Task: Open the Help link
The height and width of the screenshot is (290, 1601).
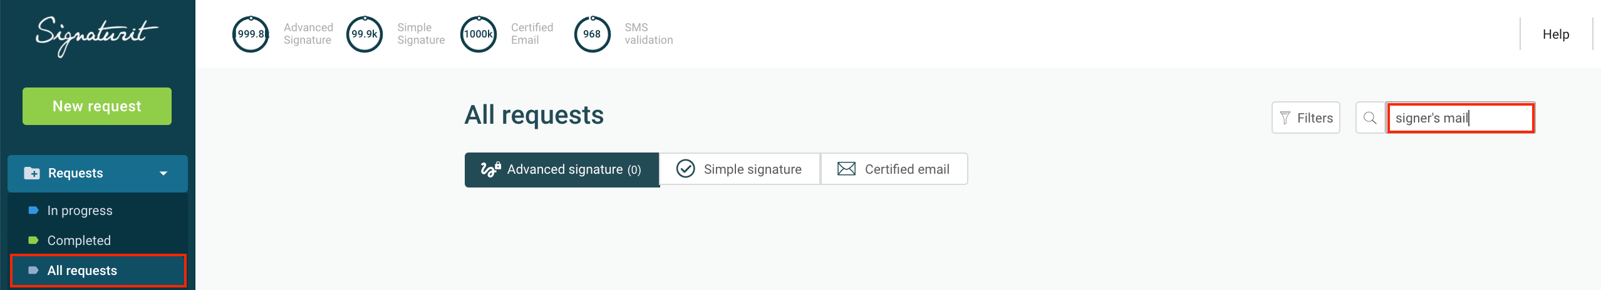Action: 1555,34
